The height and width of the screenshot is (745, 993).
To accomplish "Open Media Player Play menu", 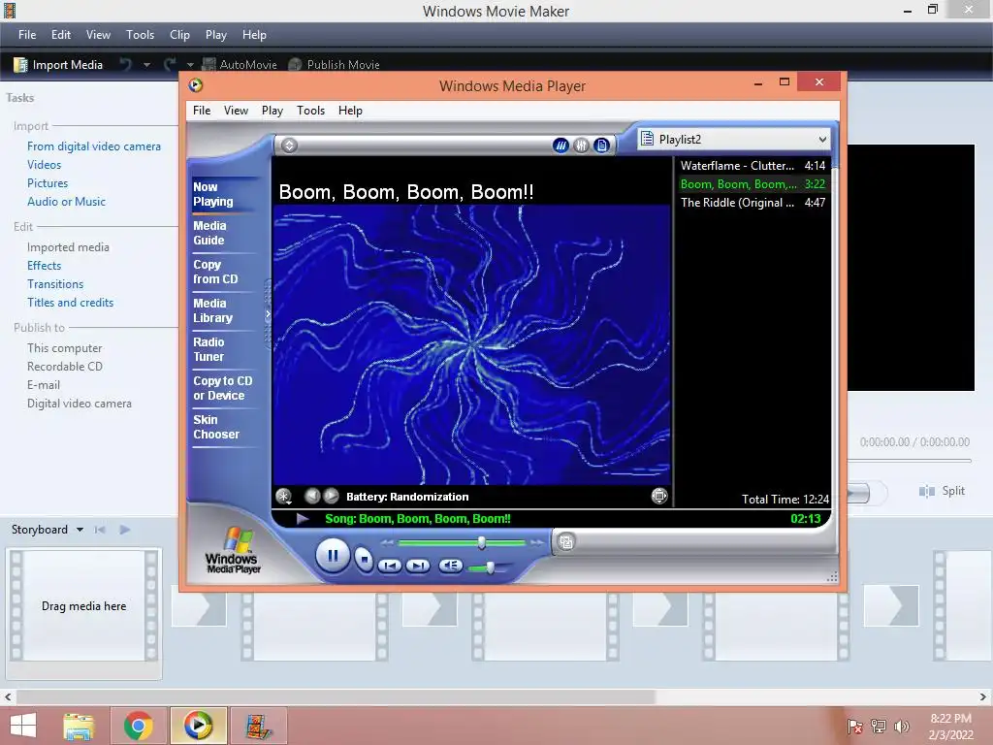I will tap(272, 111).
